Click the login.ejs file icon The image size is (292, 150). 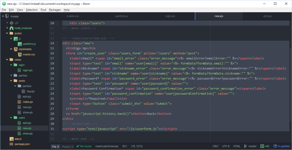(19, 70)
